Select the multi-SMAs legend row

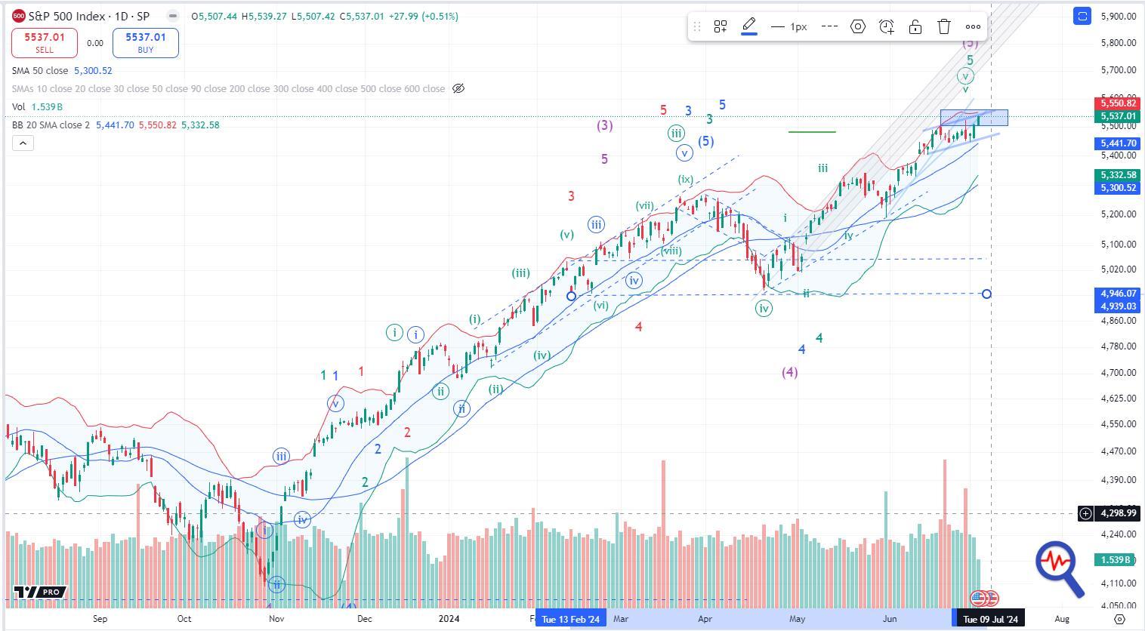pos(228,88)
